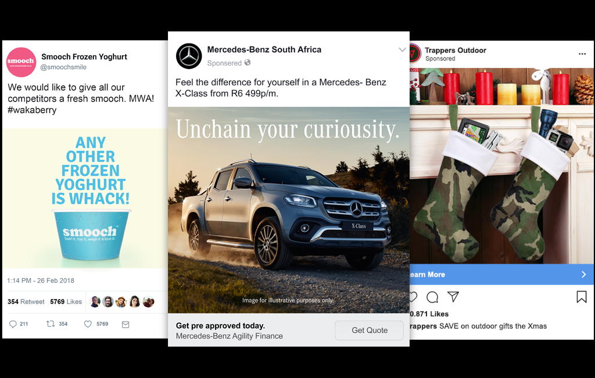Open the #wakaberry hashtag link
The width and height of the screenshot is (595, 378).
(x=32, y=110)
